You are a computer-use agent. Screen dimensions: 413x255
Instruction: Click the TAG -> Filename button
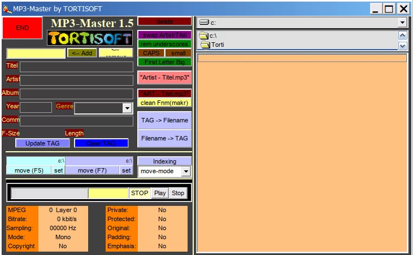click(164, 120)
